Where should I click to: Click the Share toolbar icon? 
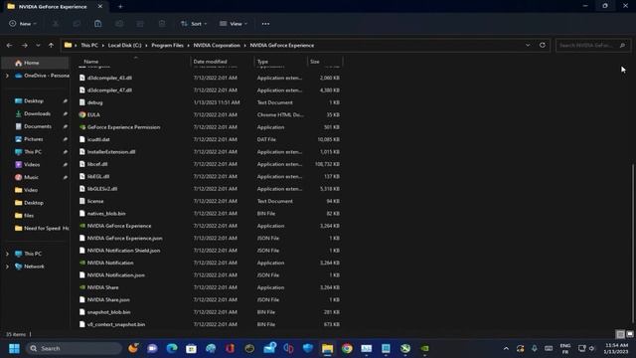[x=140, y=24]
